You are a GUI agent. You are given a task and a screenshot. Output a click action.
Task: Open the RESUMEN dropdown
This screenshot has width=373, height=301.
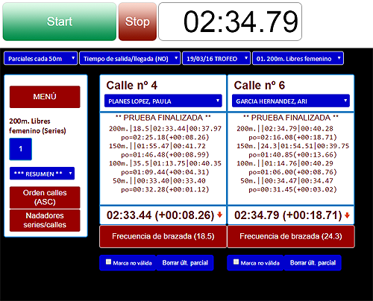pyautogui.click(x=42, y=174)
